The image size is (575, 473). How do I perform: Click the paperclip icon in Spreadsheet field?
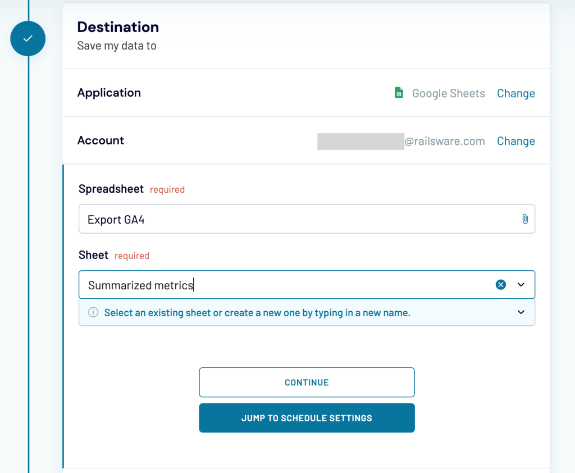524,219
